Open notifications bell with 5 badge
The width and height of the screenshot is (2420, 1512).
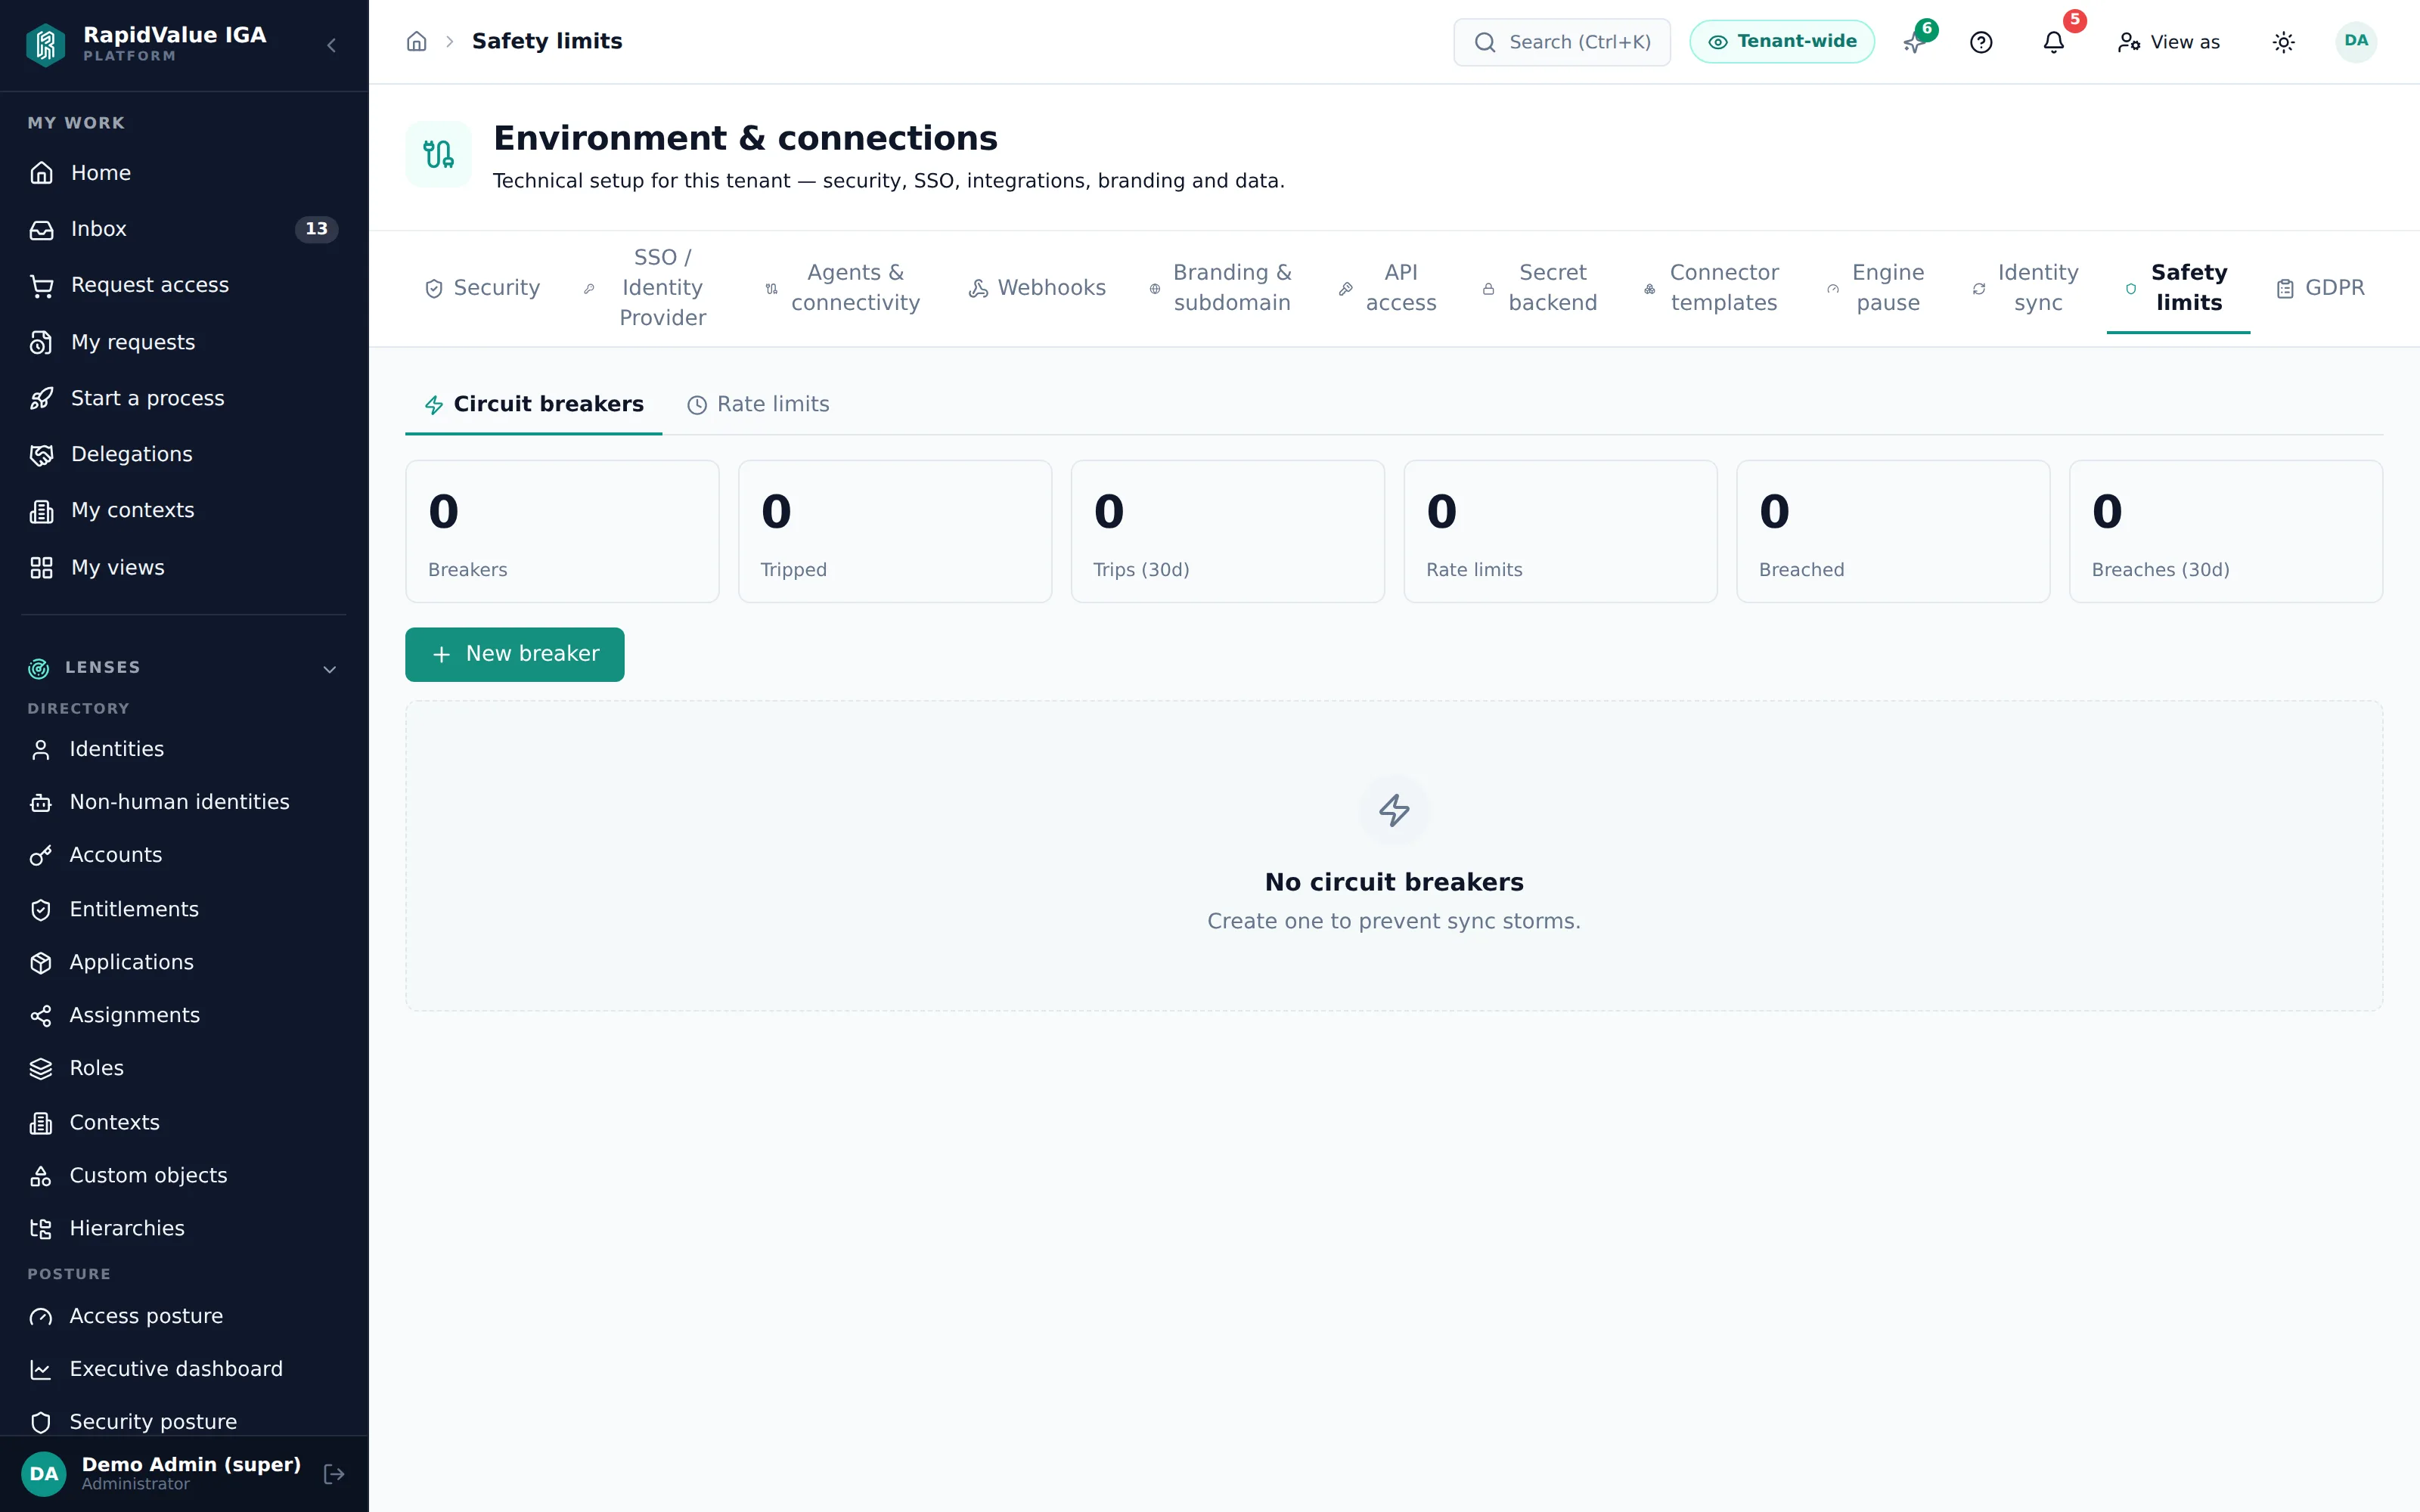tap(2053, 42)
